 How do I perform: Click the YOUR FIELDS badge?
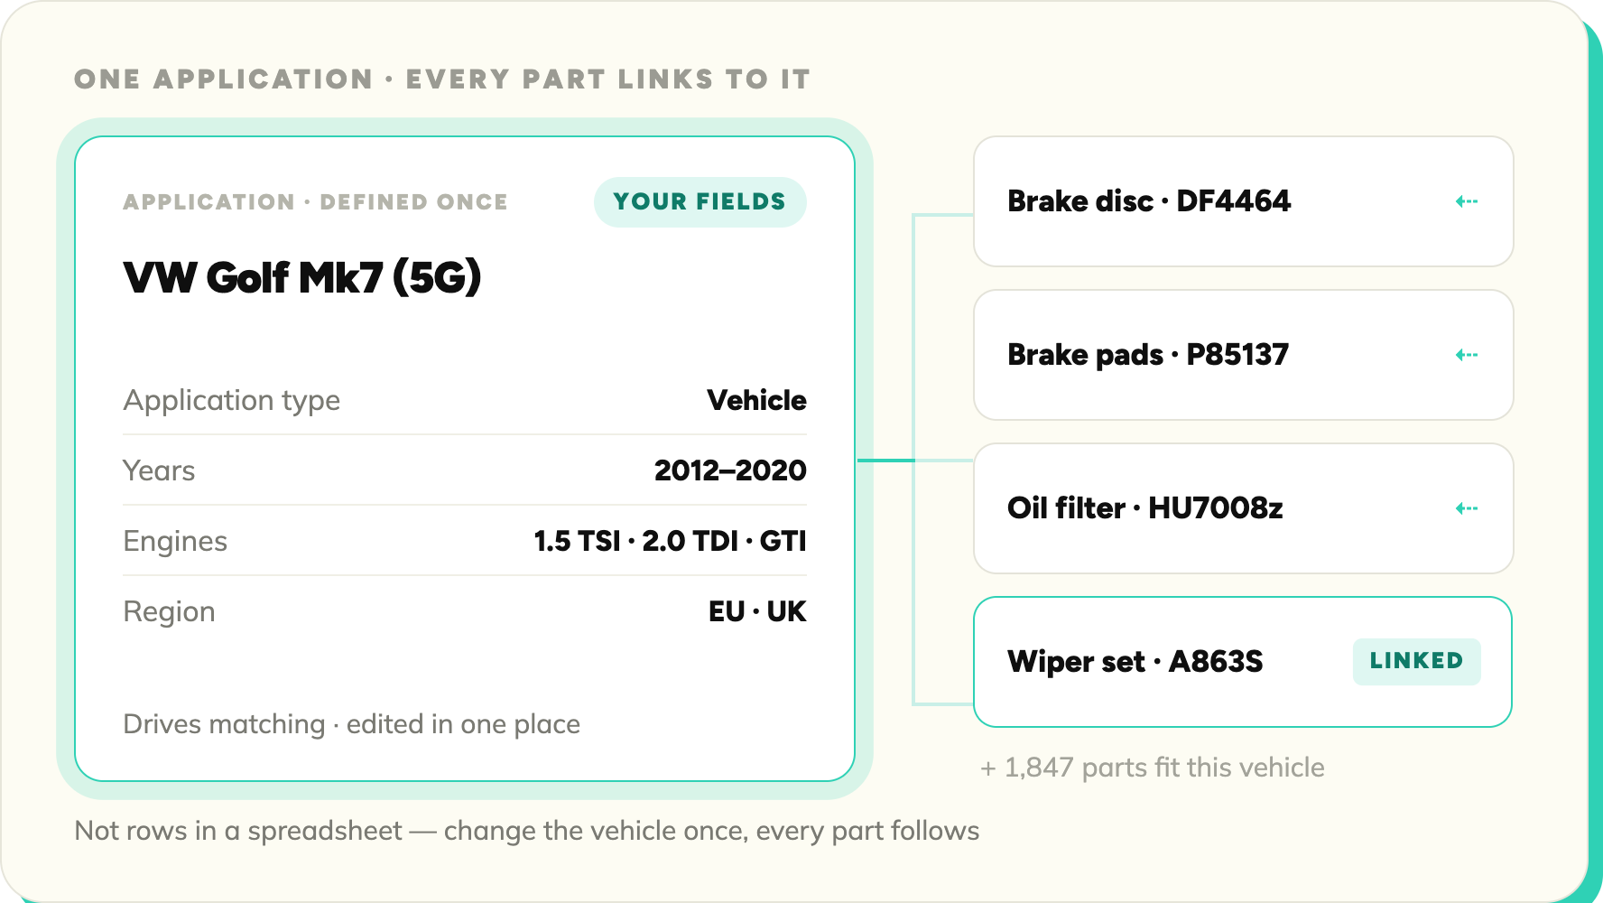coord(700,201)
